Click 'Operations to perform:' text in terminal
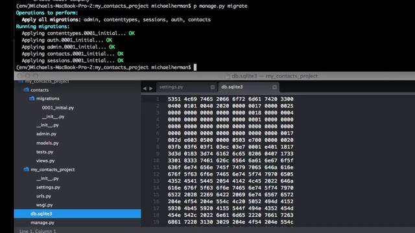 (47, 13)
